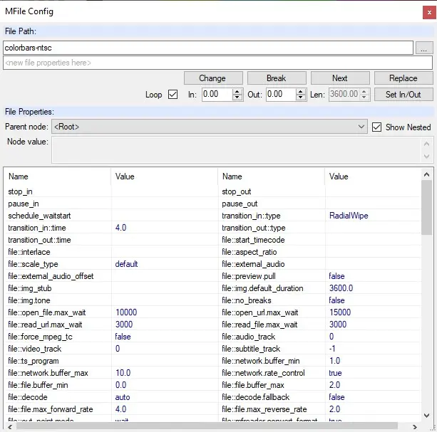The width and height of the screenshot is (437, 432).
Task: Select the transition_in::type RadialWipe value
Action: (349, 216)
